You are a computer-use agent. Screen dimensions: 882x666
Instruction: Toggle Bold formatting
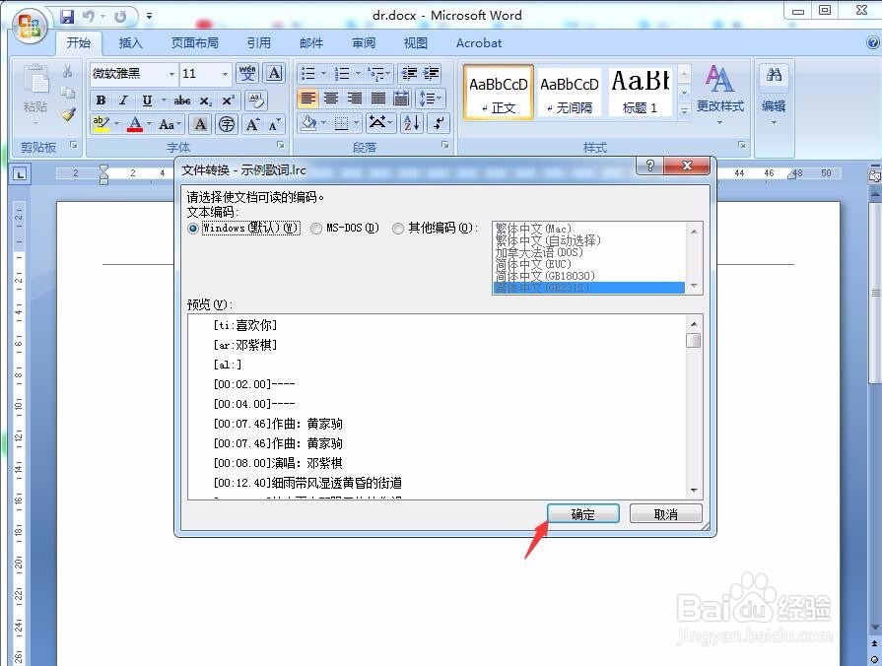tap(101, 100)
